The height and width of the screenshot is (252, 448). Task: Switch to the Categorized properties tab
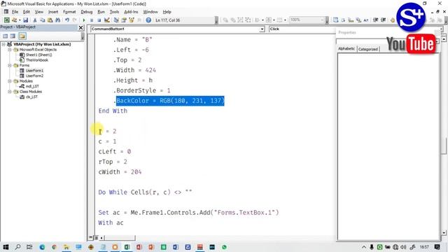pos(368,49)
